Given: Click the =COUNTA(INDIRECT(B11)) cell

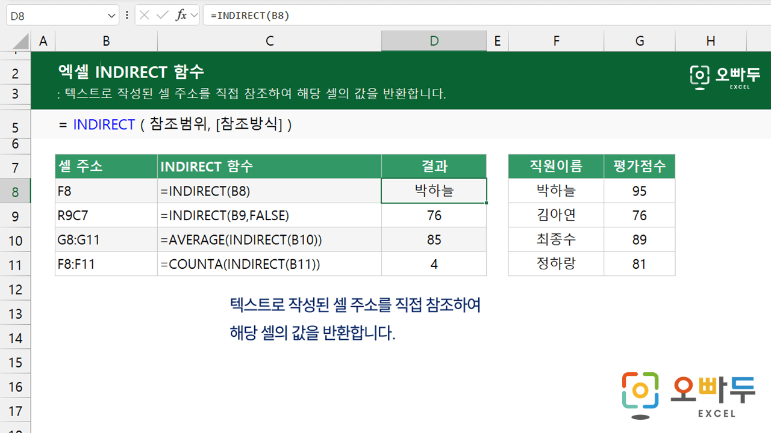Looking at the screenshot, I should tap(269, 264).
